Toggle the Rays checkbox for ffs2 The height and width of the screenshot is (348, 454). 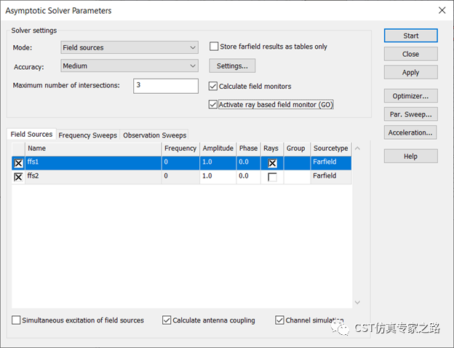272,177
